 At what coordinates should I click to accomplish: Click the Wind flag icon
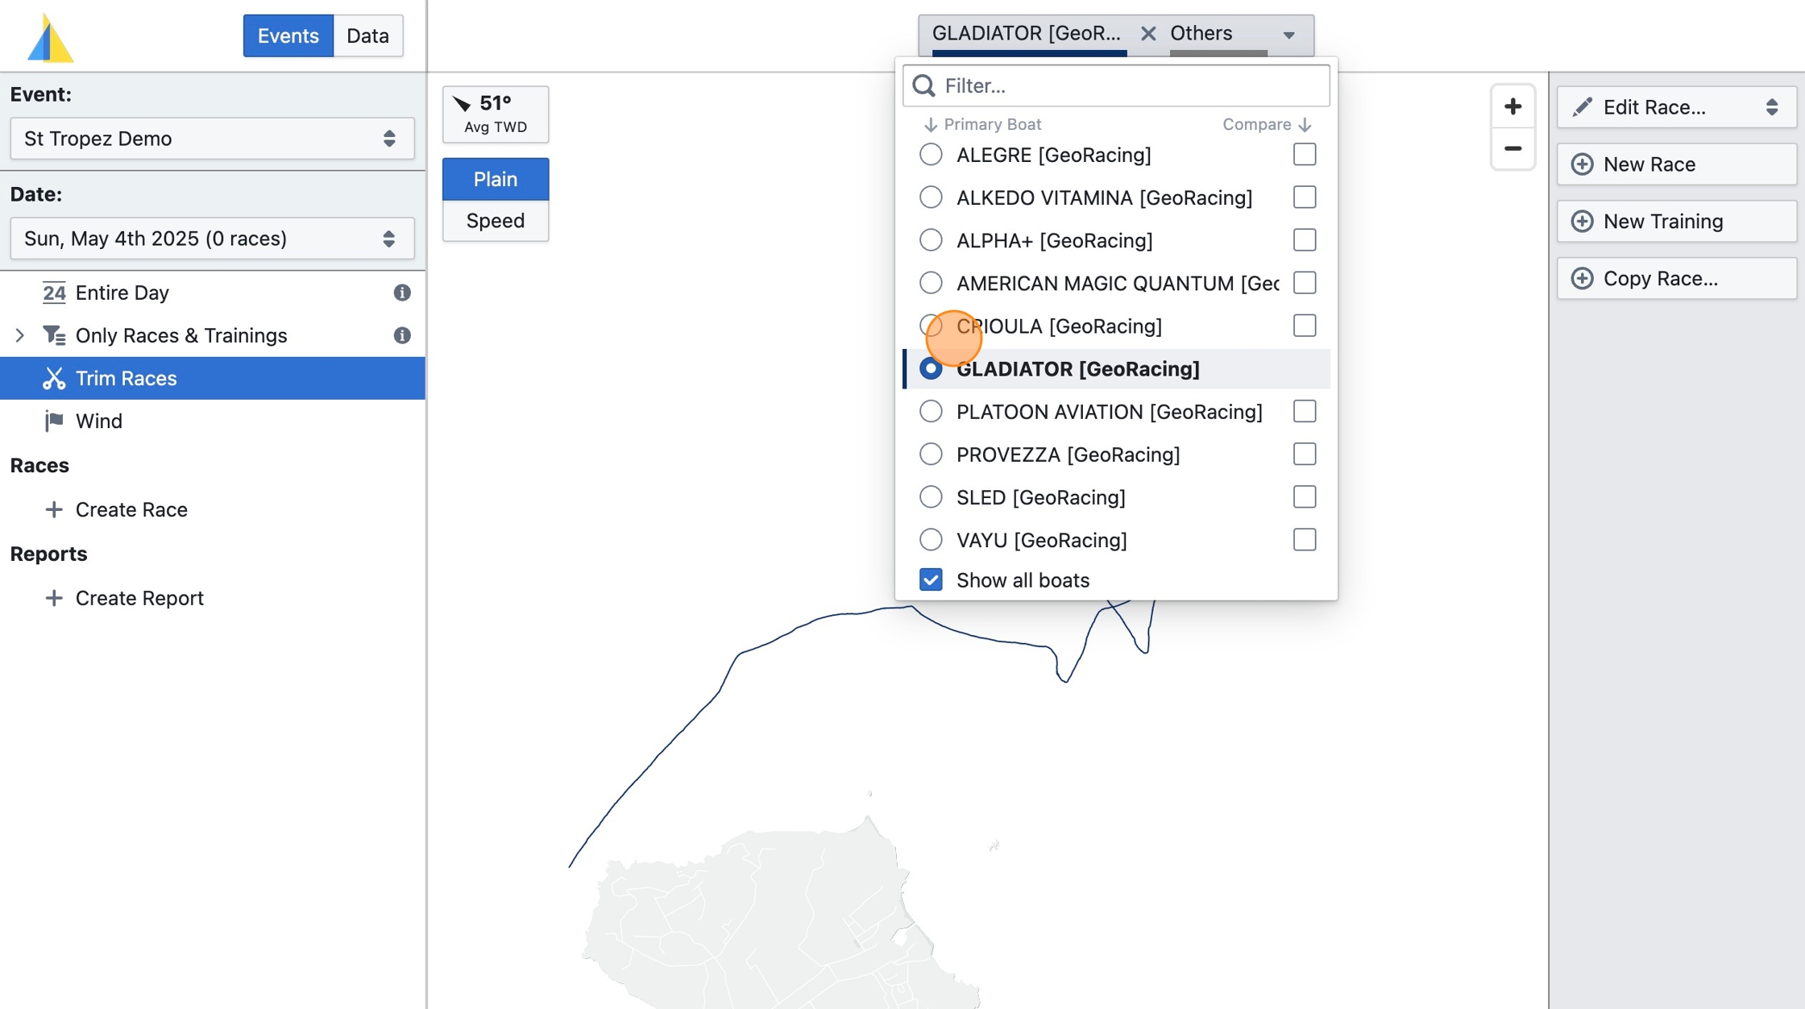pos(54,421)
